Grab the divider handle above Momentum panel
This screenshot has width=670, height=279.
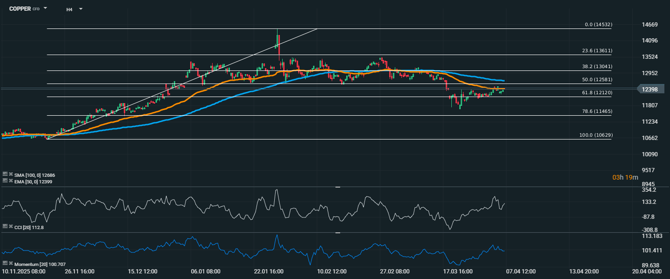click(338, 232)
